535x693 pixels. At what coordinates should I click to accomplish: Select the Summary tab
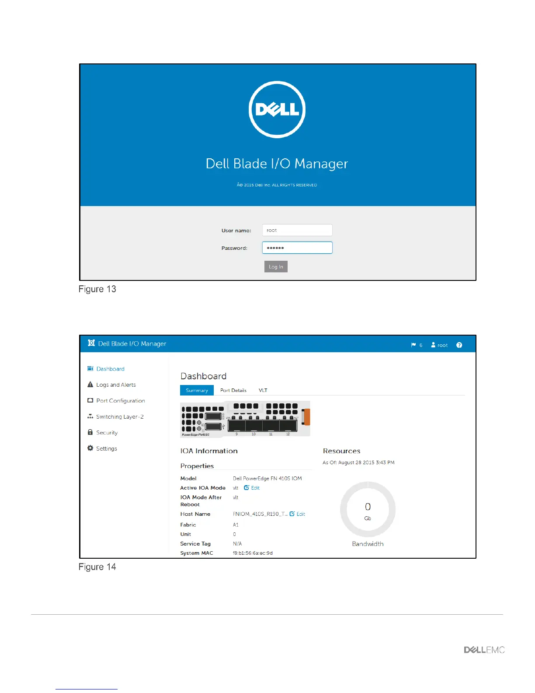click(x=197, y=390)
